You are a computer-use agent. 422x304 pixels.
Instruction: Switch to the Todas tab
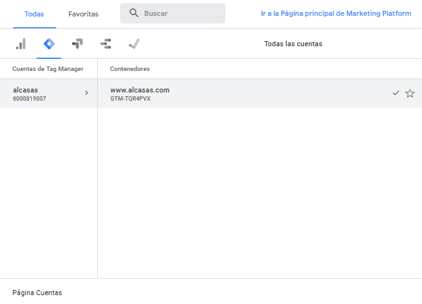click(x=34, y=14)
